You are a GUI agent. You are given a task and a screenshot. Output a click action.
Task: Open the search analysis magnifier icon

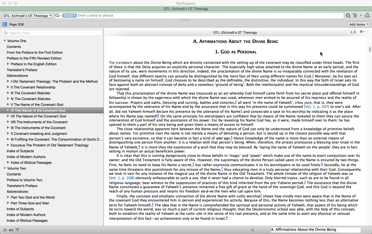(x=348, y=16)
